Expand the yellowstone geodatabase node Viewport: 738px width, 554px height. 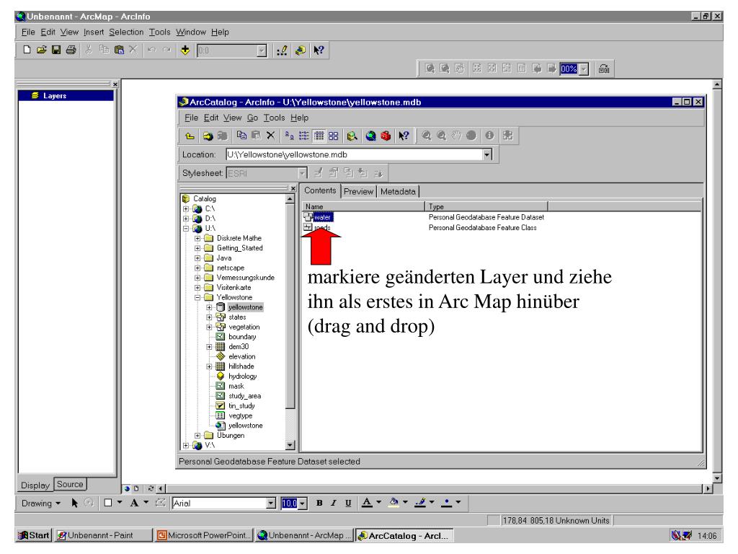[210, 307]
